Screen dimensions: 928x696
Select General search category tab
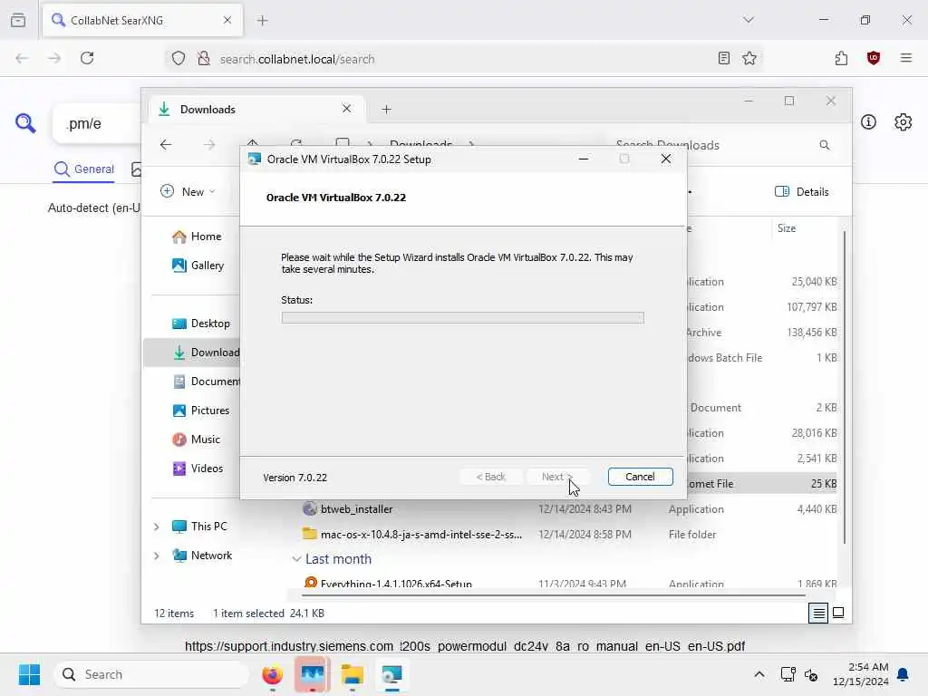tap(84, 169)
